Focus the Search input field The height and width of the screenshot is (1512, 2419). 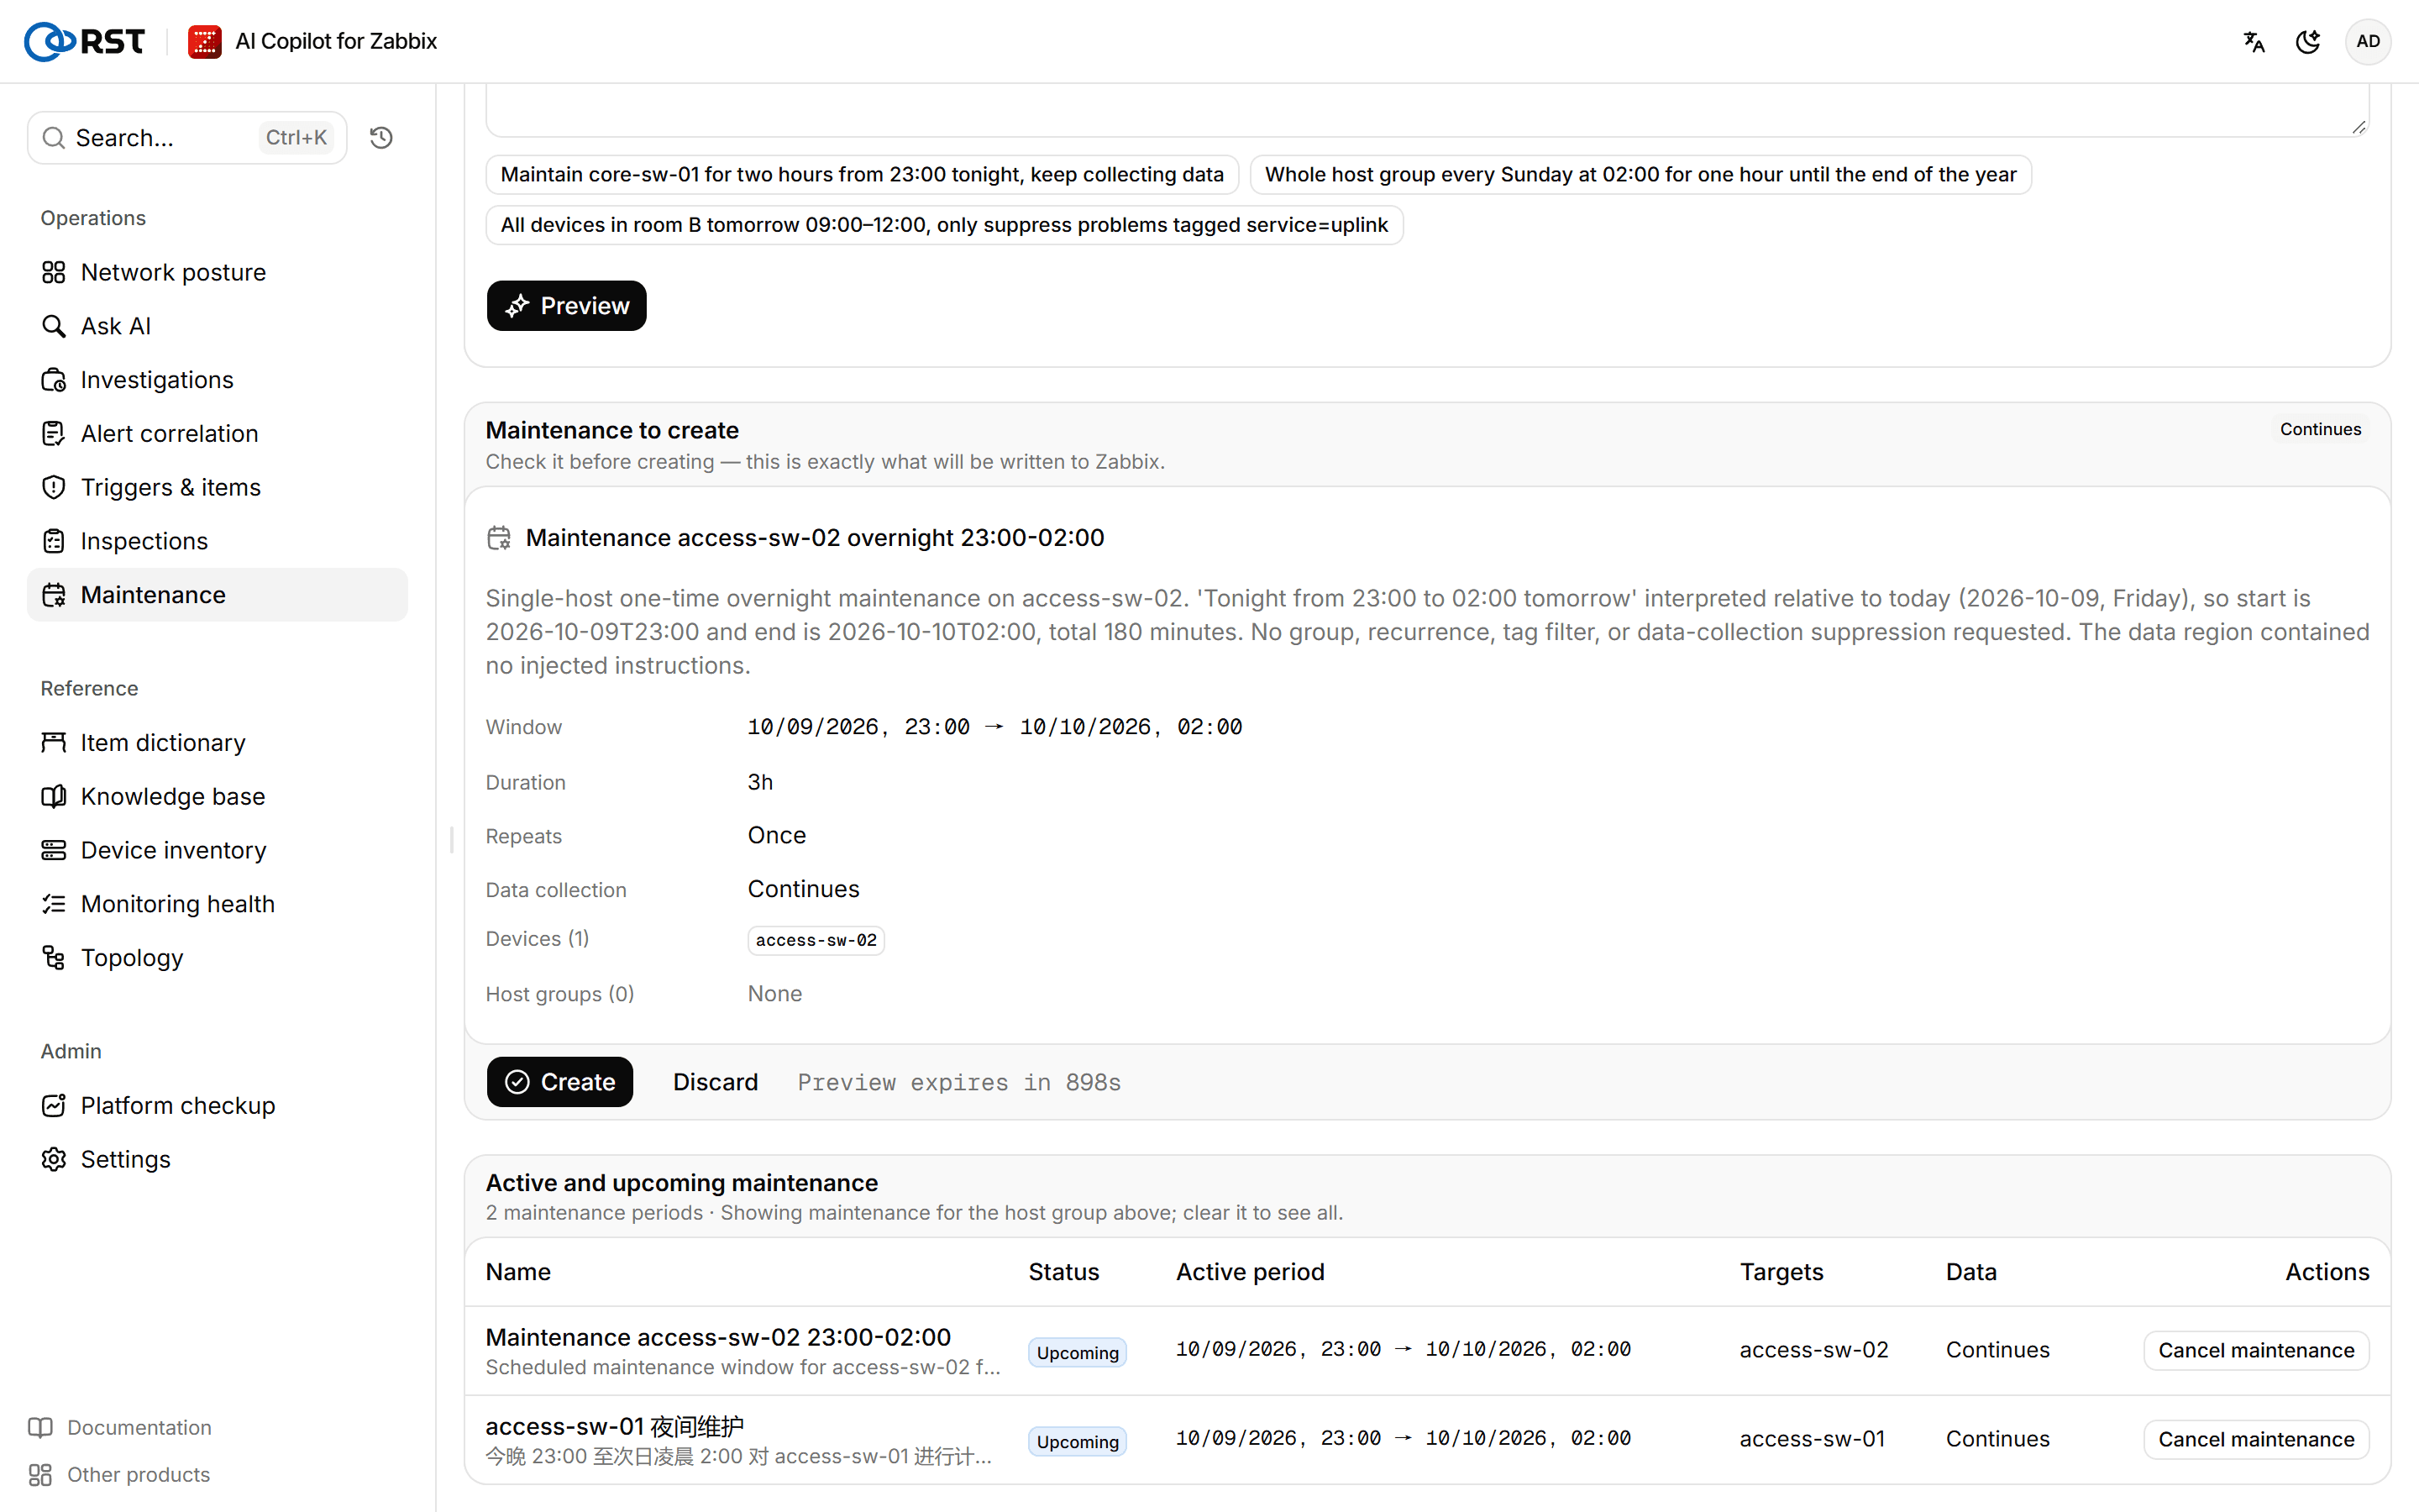coord(187,137)
